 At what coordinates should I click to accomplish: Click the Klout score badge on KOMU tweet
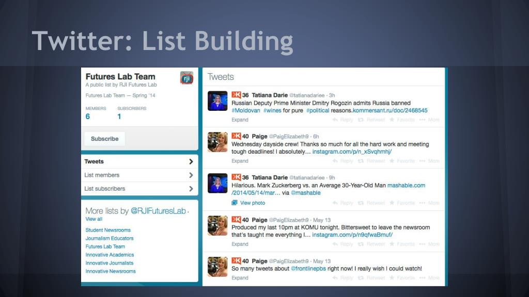click(x=240, y=220)
